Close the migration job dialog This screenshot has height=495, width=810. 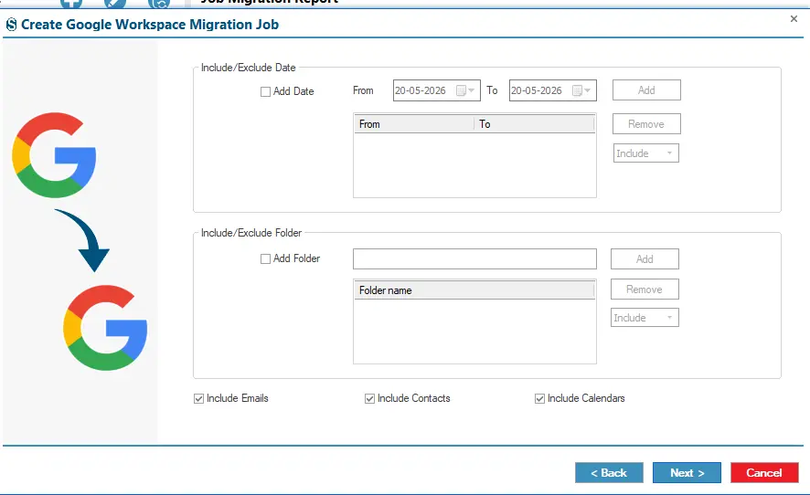coord(794,19)
